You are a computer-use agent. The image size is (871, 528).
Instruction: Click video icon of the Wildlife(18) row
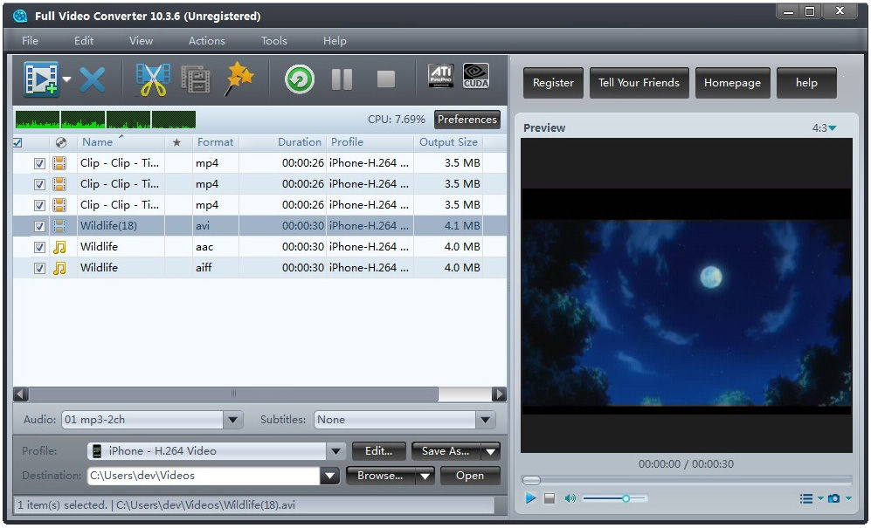59,226
